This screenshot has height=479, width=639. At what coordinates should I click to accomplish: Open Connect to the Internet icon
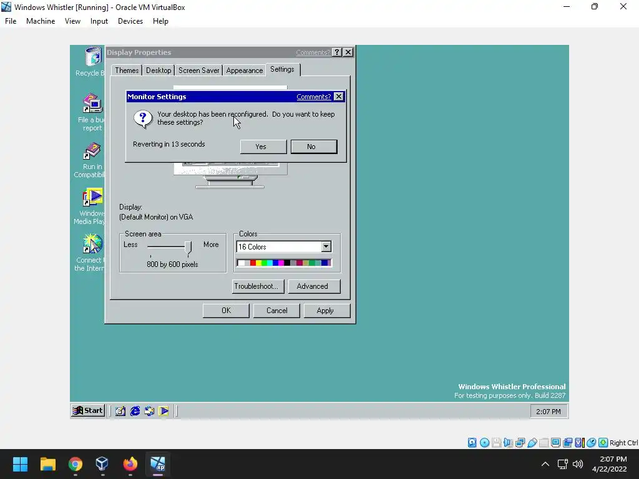click(x=92, y=244)
